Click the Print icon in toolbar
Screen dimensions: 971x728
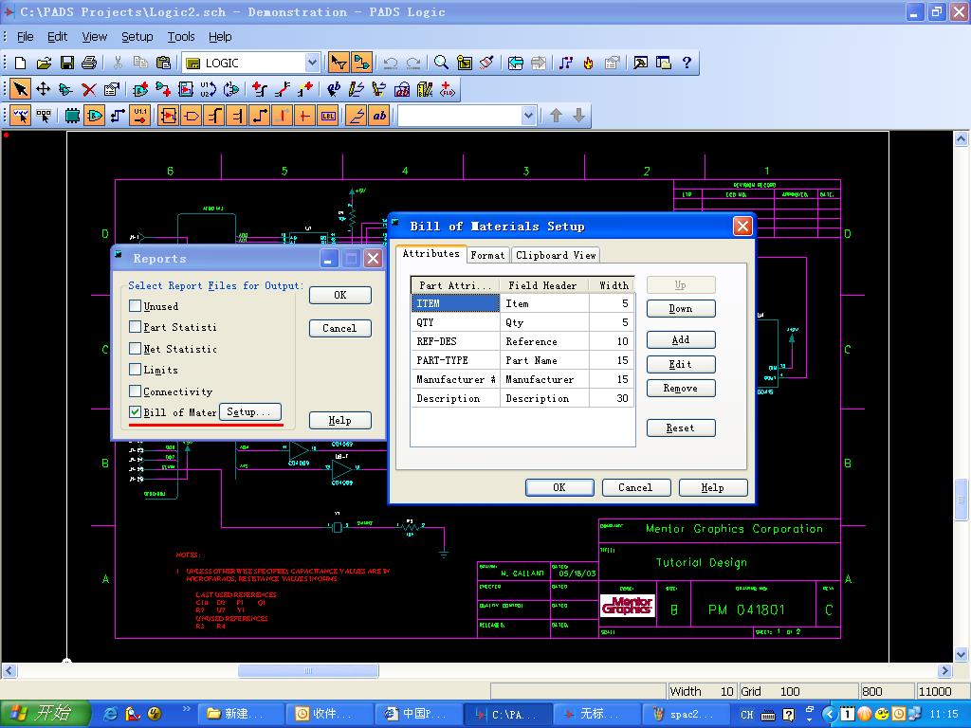pos(89,63)
